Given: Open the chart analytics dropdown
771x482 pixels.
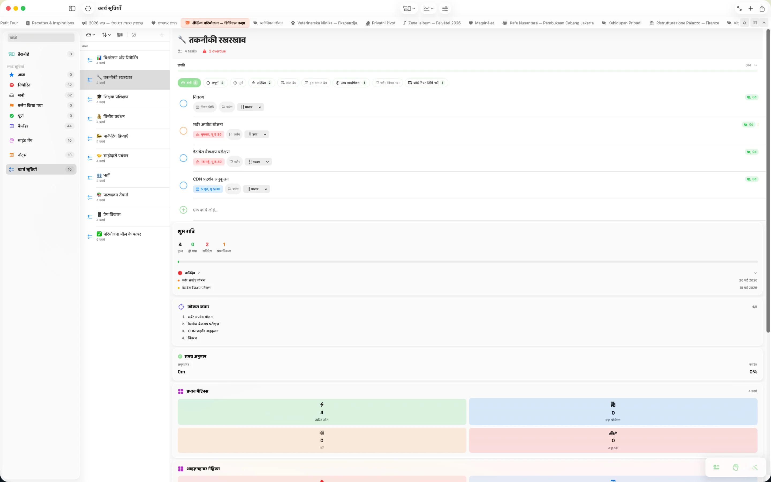Looking at the screenshot, I should tap(429, 9).
